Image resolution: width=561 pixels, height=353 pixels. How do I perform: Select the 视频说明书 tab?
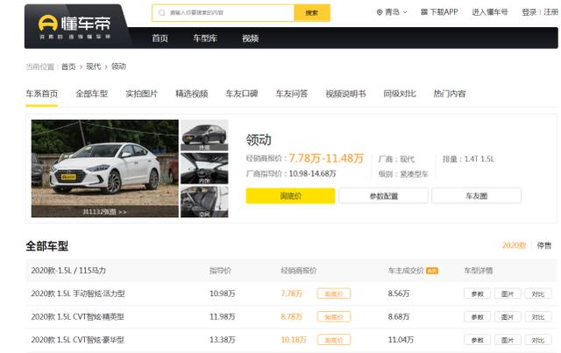[x=345, y=94]
